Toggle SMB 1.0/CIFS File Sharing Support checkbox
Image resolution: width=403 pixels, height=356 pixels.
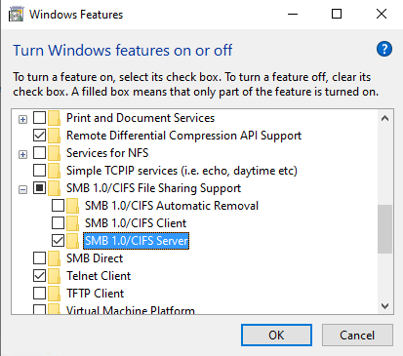[x=39, y=188]
